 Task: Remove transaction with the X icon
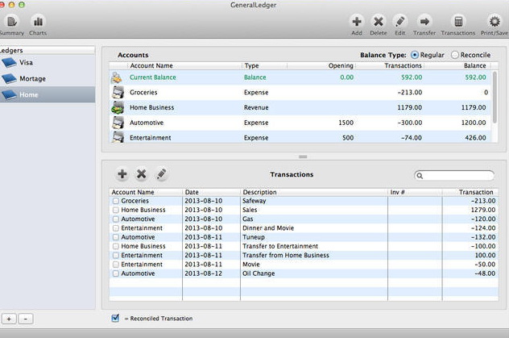[x=142, y=174]
